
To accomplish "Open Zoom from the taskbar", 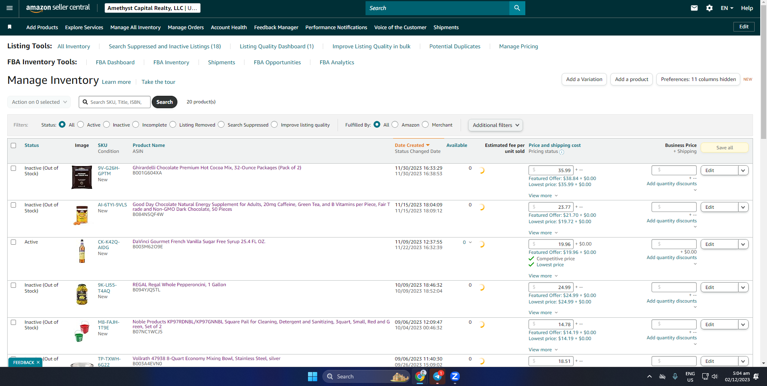I will click(x=455, y=376).
